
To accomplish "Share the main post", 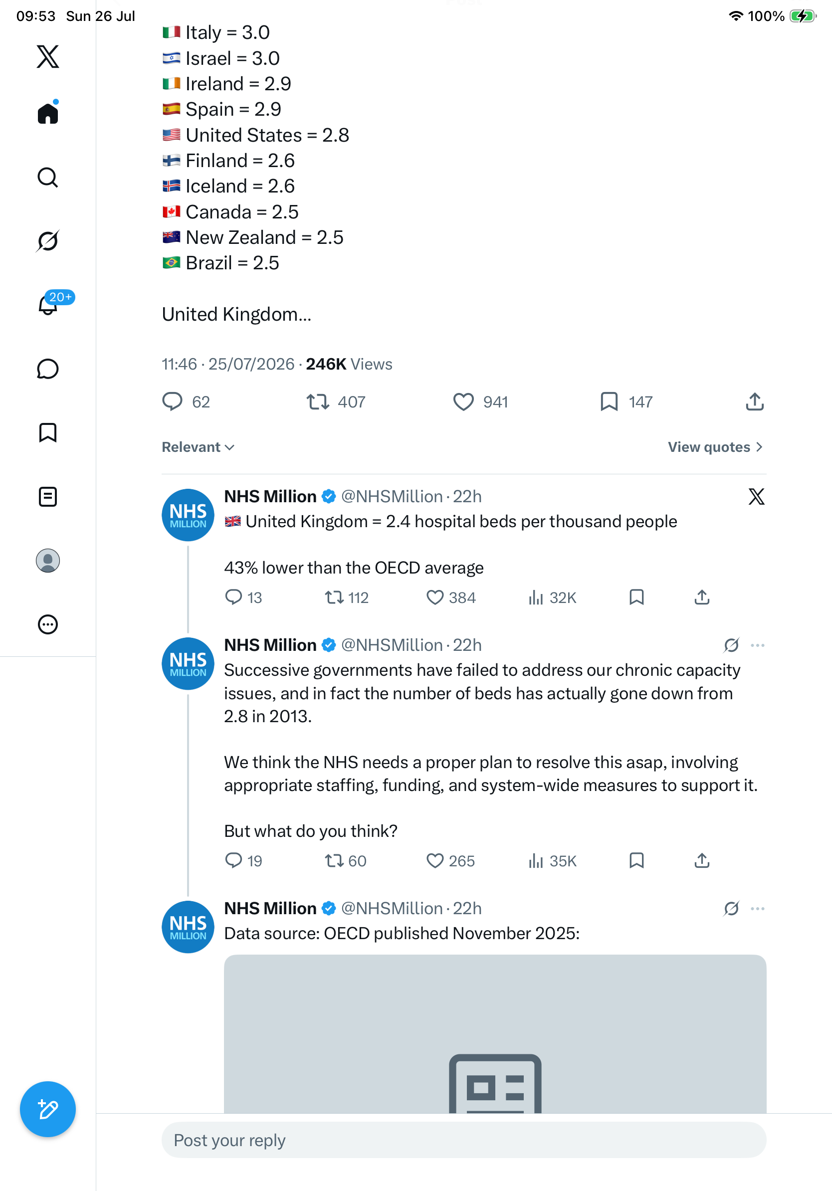I will (x=755, y=402).
